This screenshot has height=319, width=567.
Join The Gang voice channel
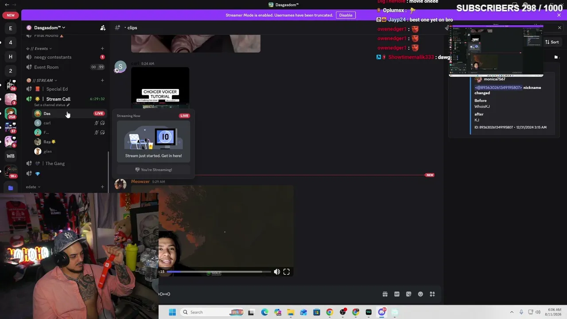tap(65, 163)
